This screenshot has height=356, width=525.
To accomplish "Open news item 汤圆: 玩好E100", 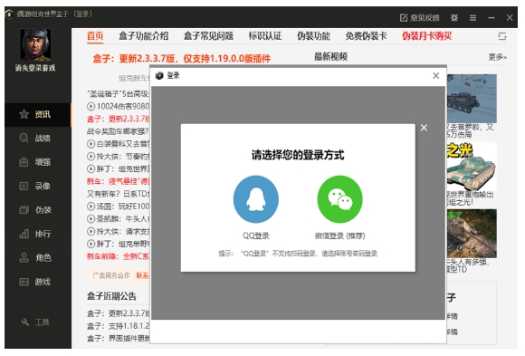I will (x=119, y=207).
